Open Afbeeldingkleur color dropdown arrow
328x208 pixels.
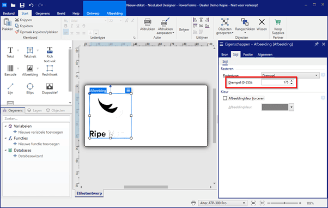click(x=291, y=107)
